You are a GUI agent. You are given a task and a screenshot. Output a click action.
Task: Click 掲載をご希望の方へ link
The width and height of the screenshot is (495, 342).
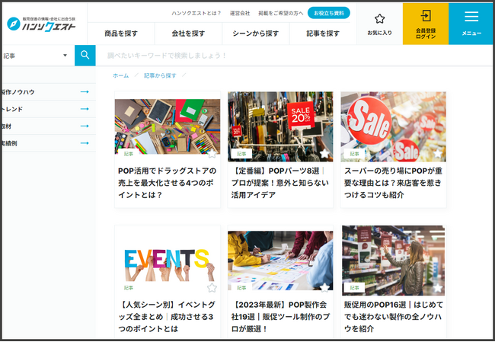281,13
